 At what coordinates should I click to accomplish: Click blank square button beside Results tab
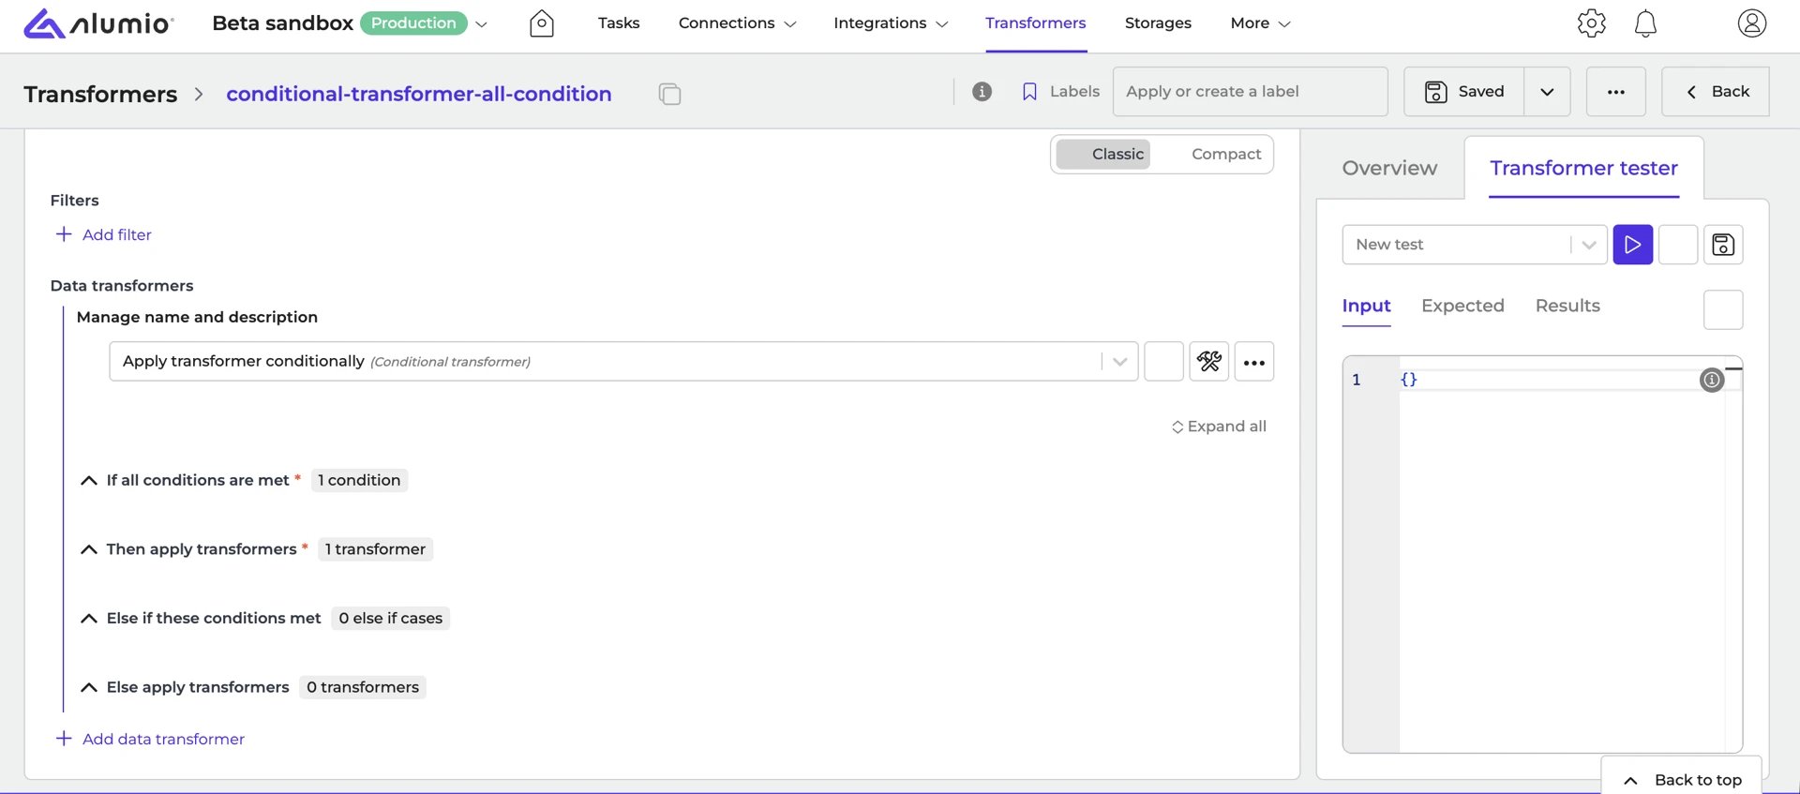(1723, 309)
